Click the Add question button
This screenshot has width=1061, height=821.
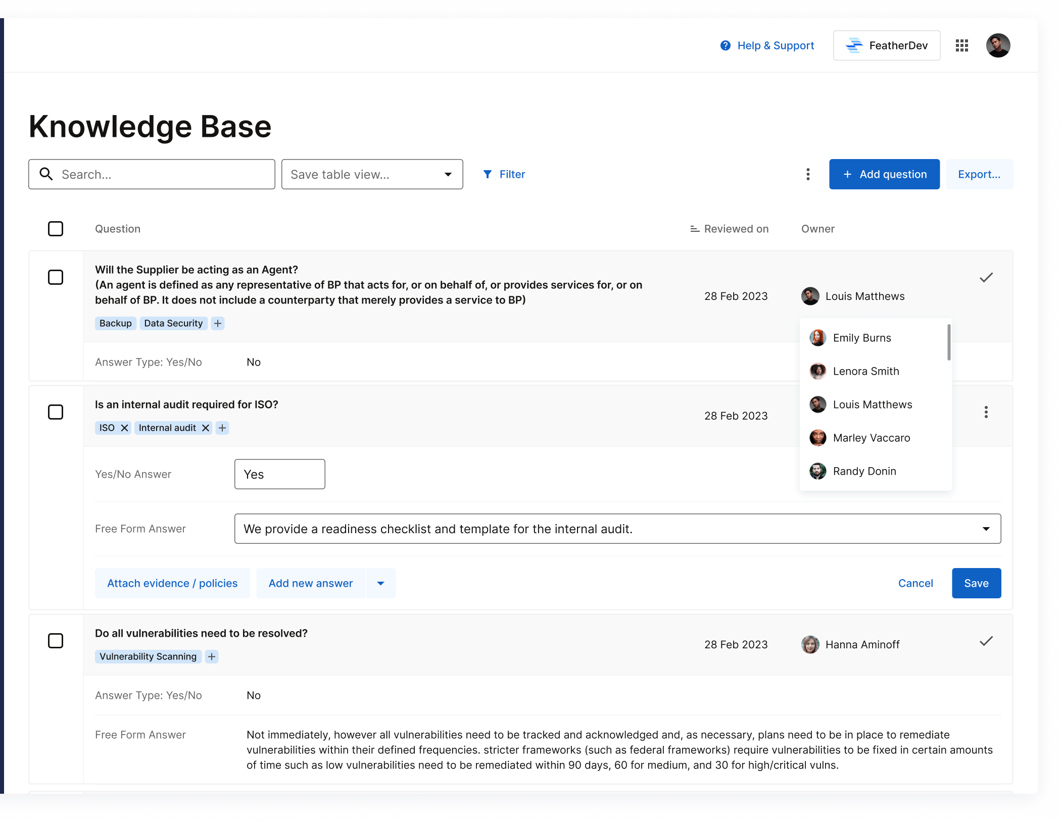point(884,174)
